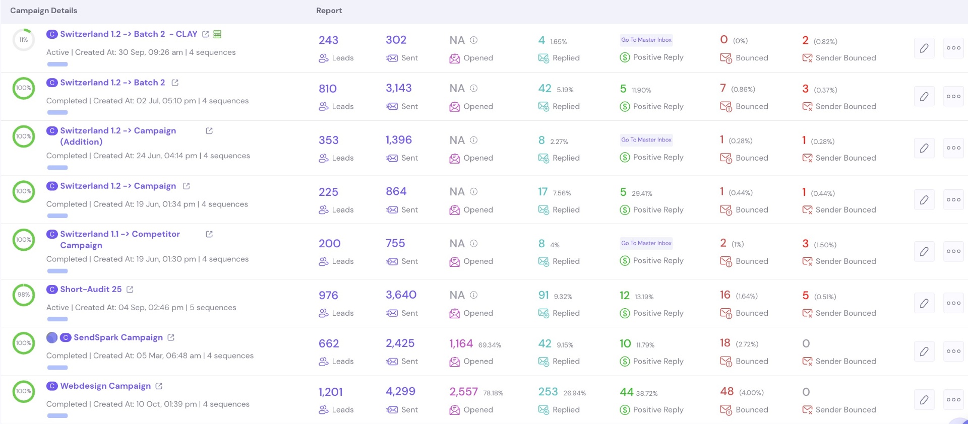Edit the Switzerland 1.1 Competitor Campaign
This screenshot has width=968, height=424.
[x=924, y=251]
